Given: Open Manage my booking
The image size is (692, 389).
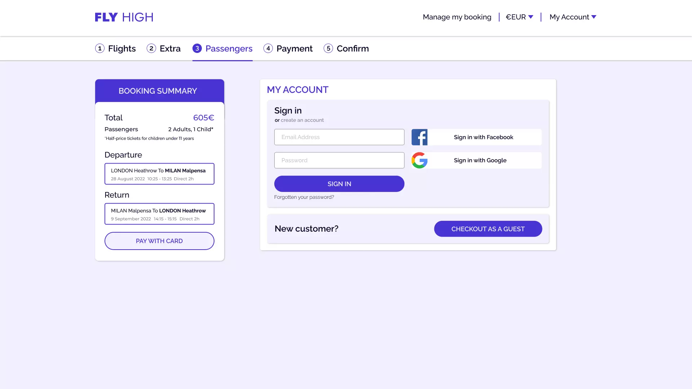Looking at the screenshot, I should coord(457,17).
